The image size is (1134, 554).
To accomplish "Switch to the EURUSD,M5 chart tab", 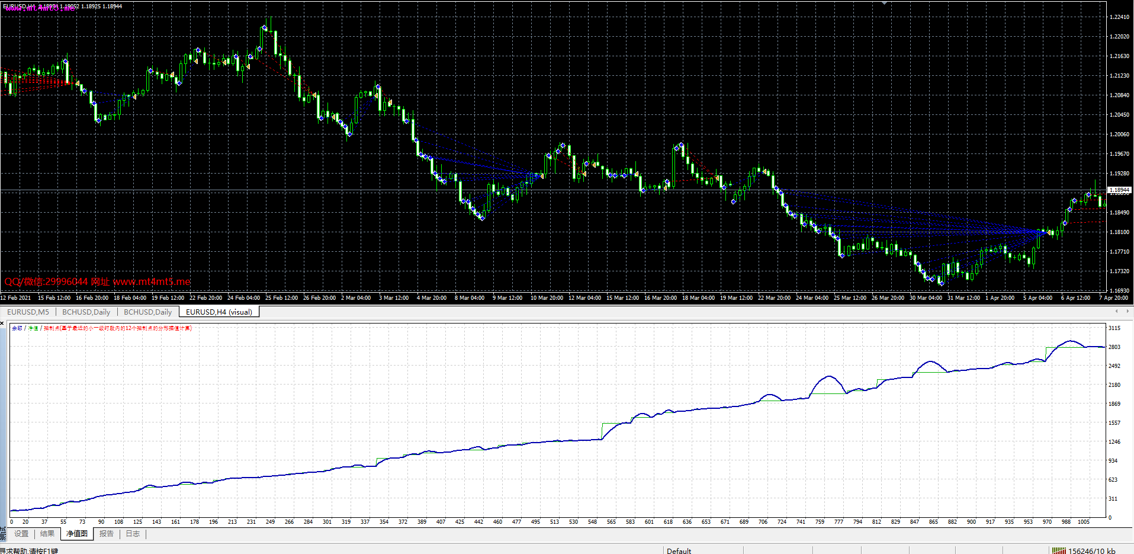I will (x=28, y=312).
